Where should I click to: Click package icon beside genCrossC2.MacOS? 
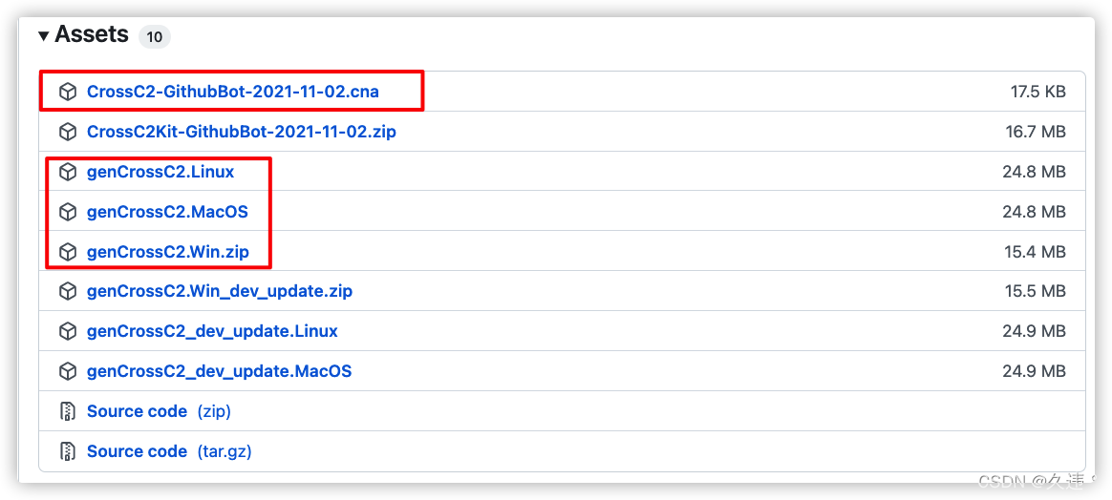[x=68, y=212]
